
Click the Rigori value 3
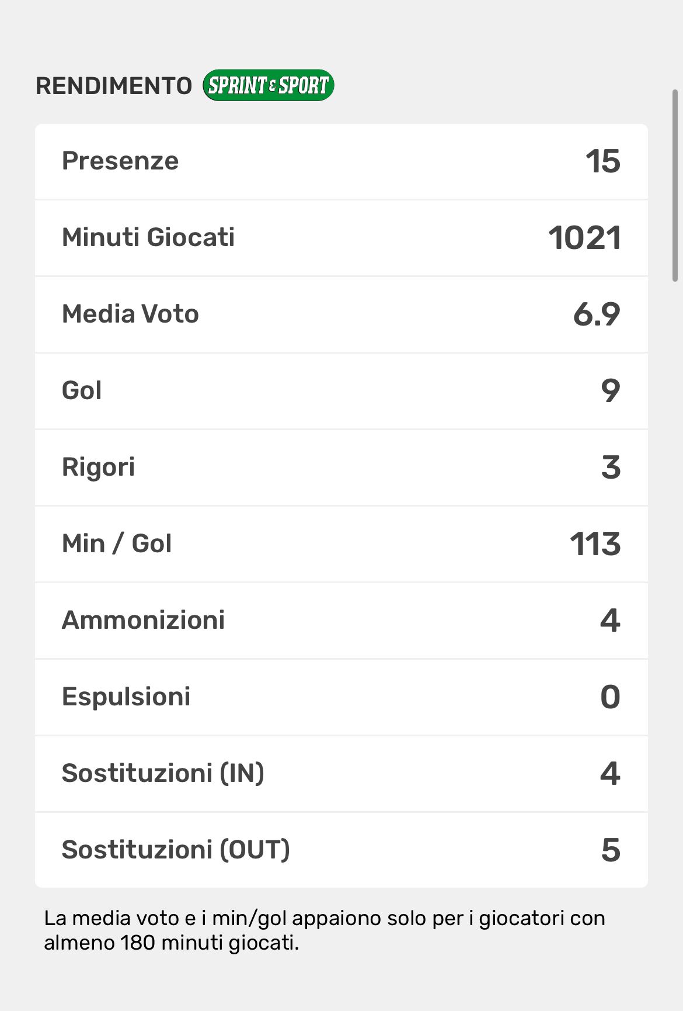tap(611, 468)
